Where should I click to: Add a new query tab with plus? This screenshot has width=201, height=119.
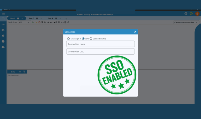click(66, 19)
